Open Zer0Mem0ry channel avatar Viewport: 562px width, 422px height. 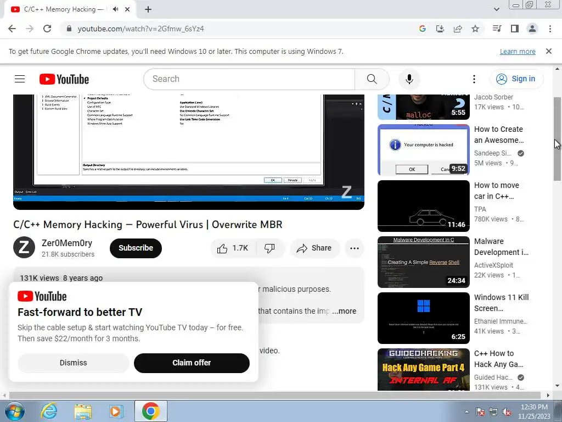(x=24, y=248)
